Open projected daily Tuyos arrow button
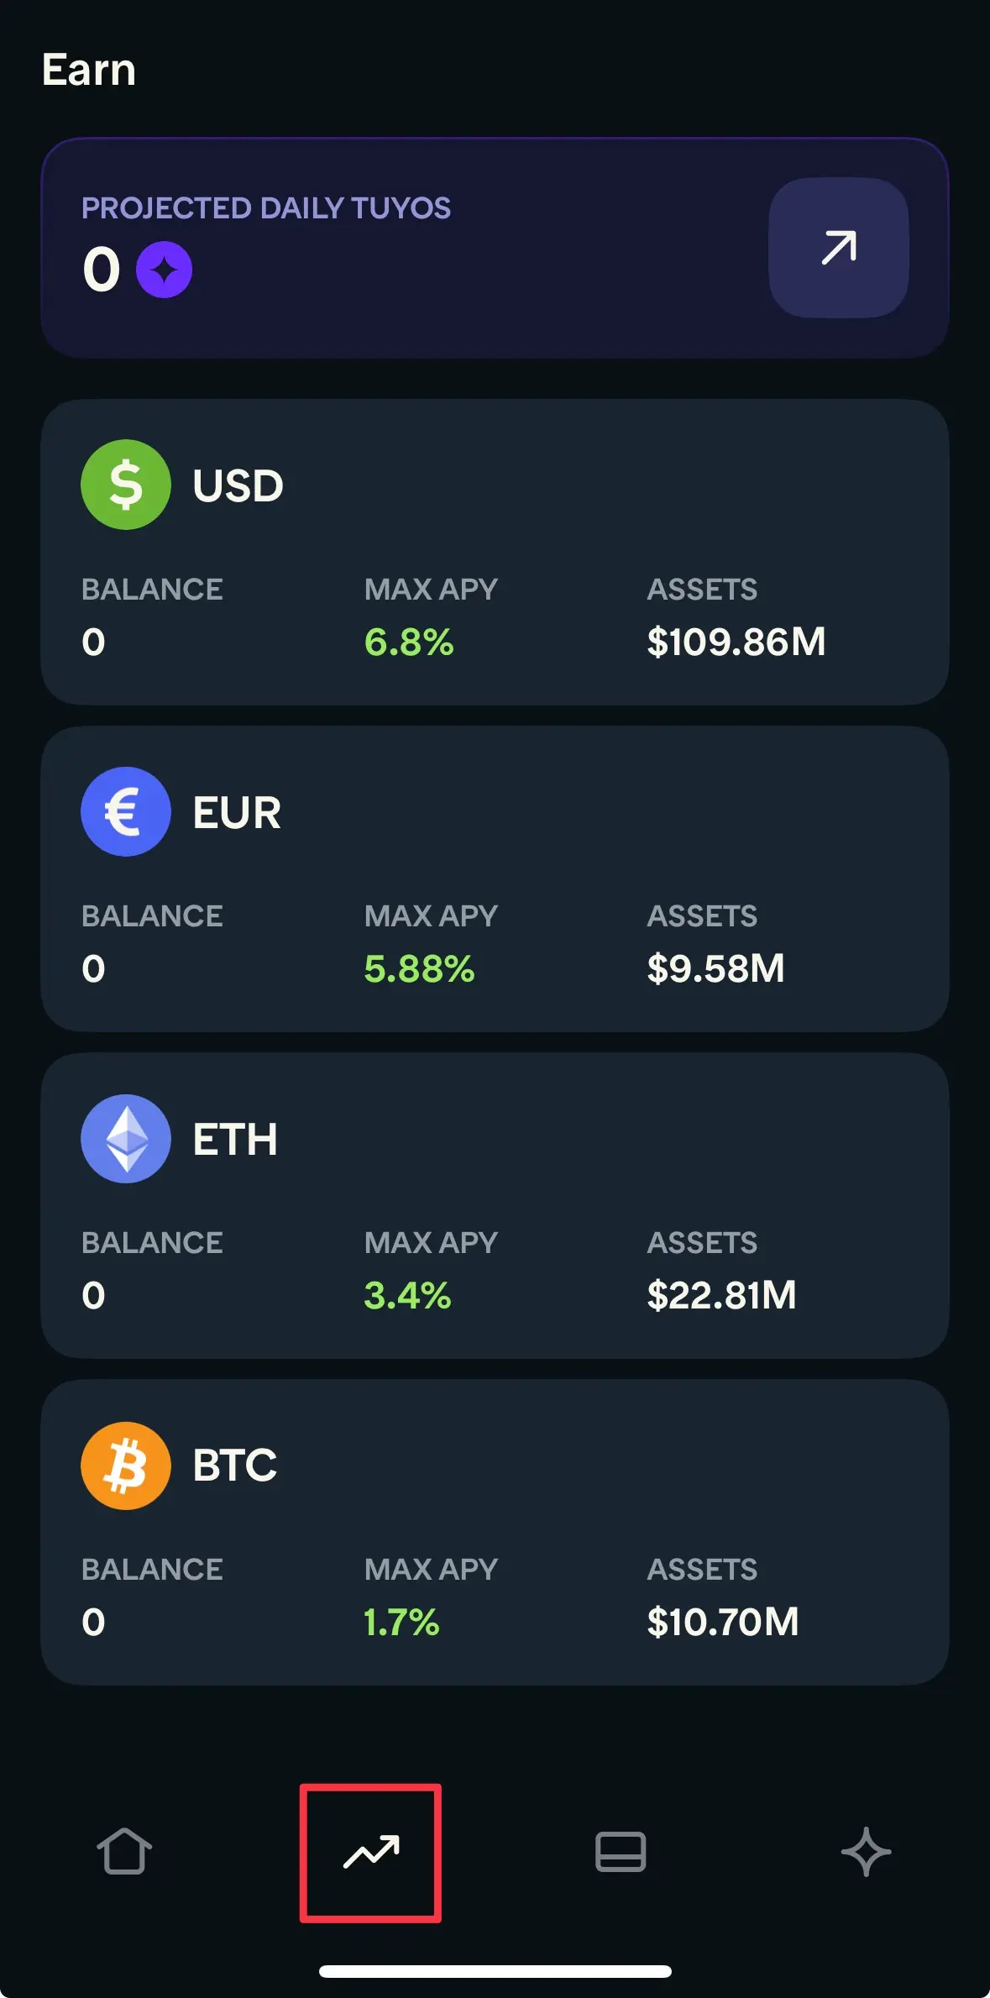 pos(839,248)
